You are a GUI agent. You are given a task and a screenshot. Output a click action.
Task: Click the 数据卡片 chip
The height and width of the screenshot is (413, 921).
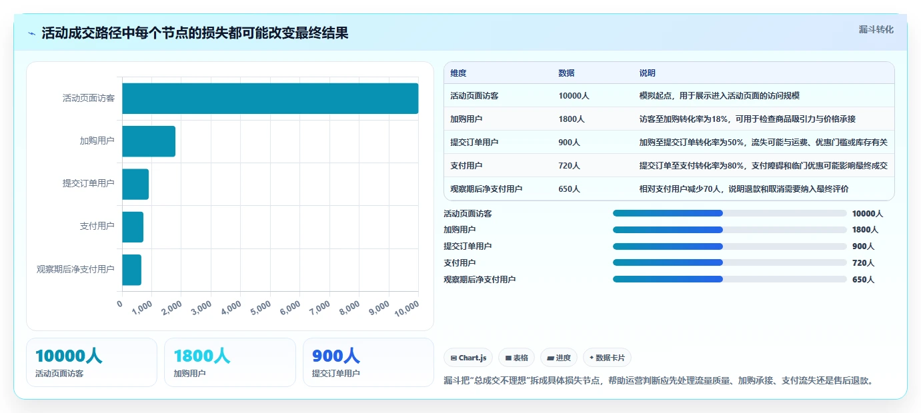click(607, 358)
